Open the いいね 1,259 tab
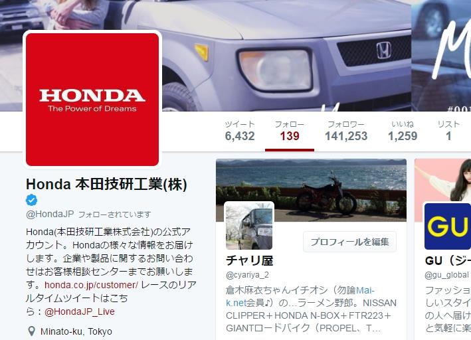The width and height of the screenshot is (471, 340). [x=403, y=131]
